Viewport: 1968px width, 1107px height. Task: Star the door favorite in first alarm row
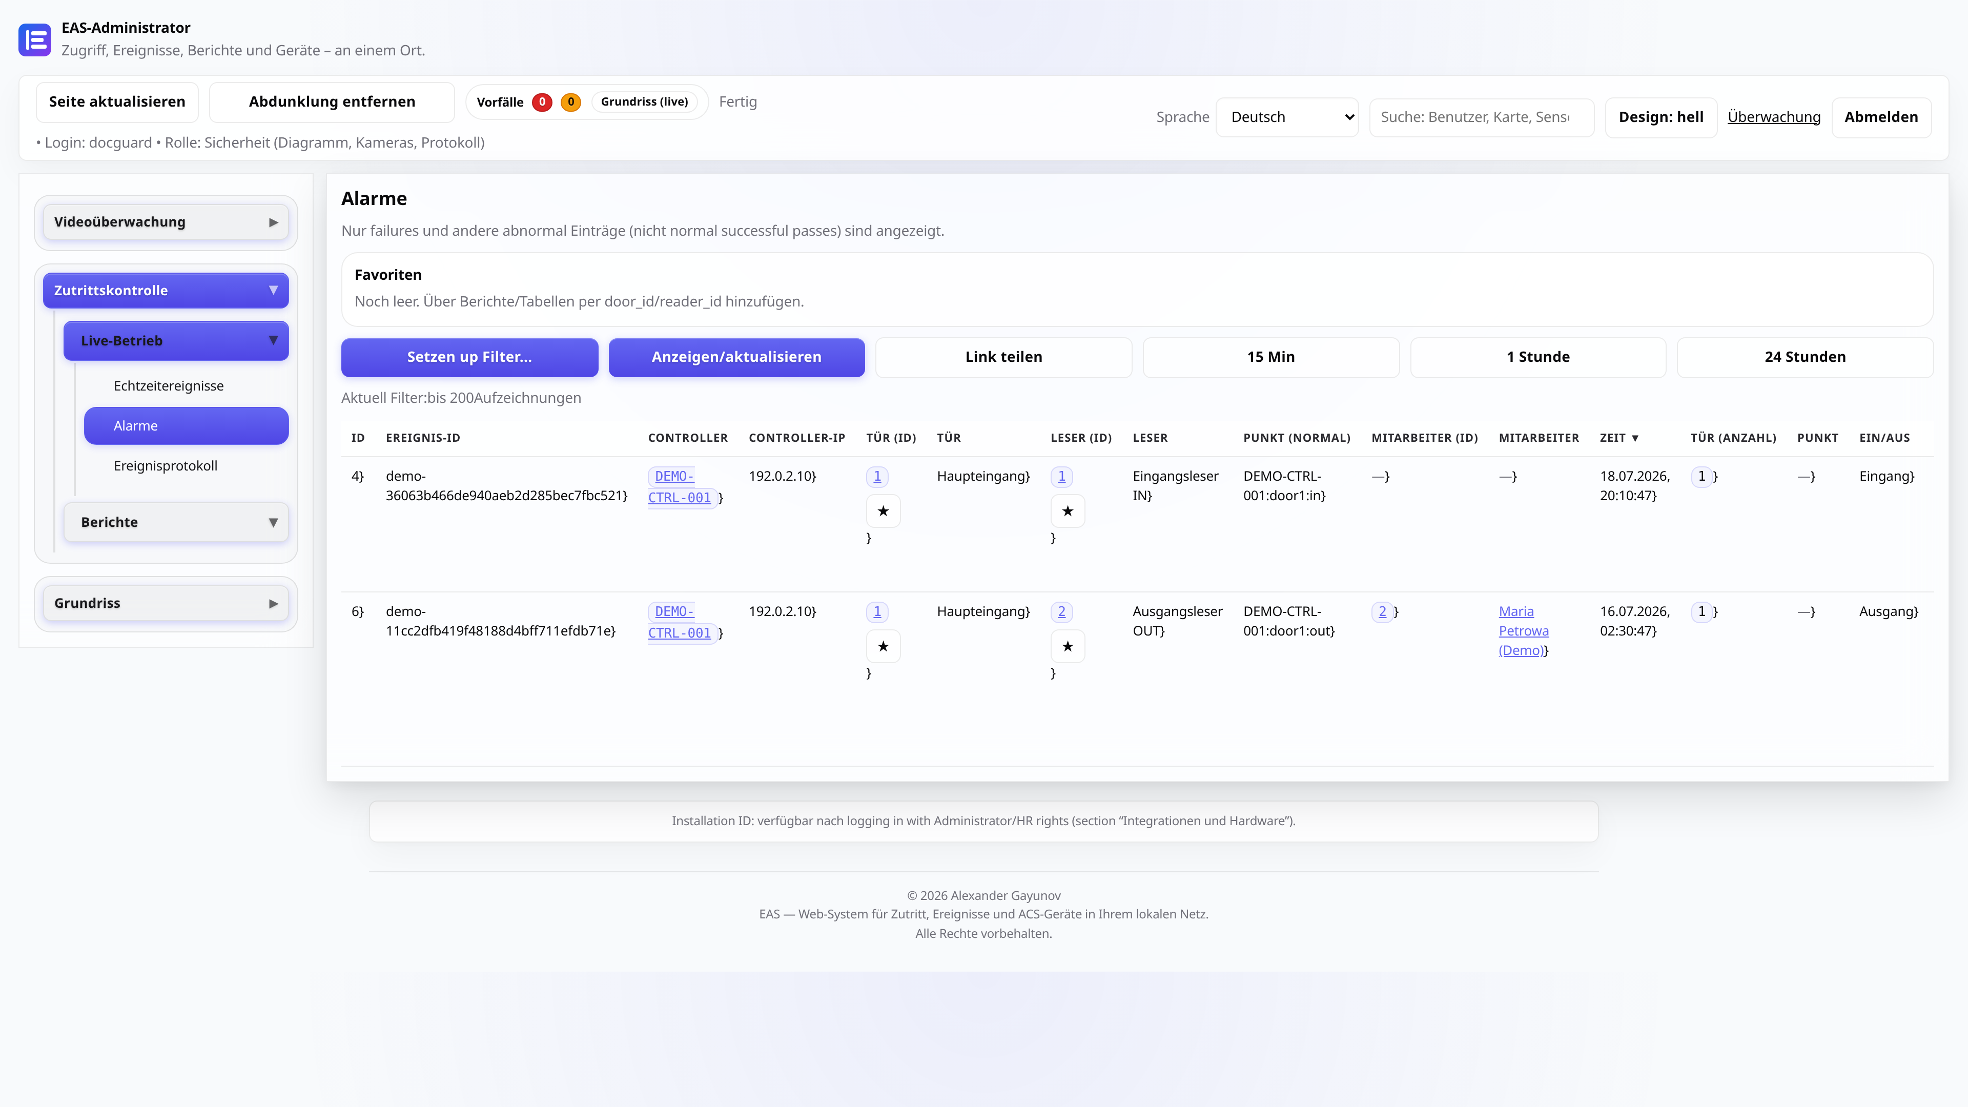[883, 511]
